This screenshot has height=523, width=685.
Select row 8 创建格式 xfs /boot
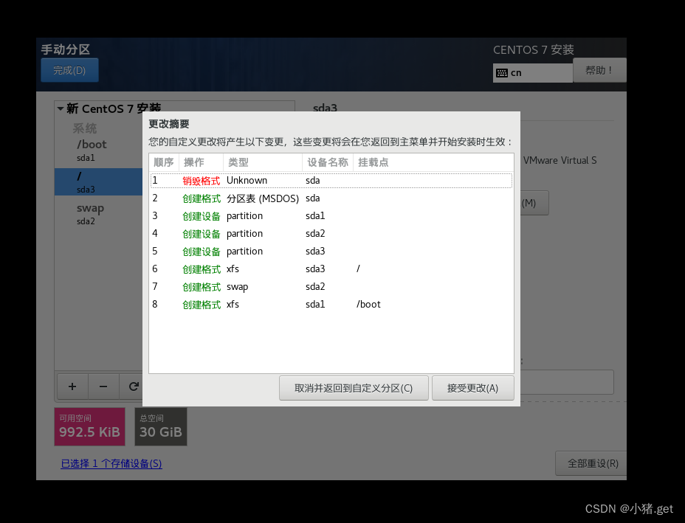click(x=331, y=304)
